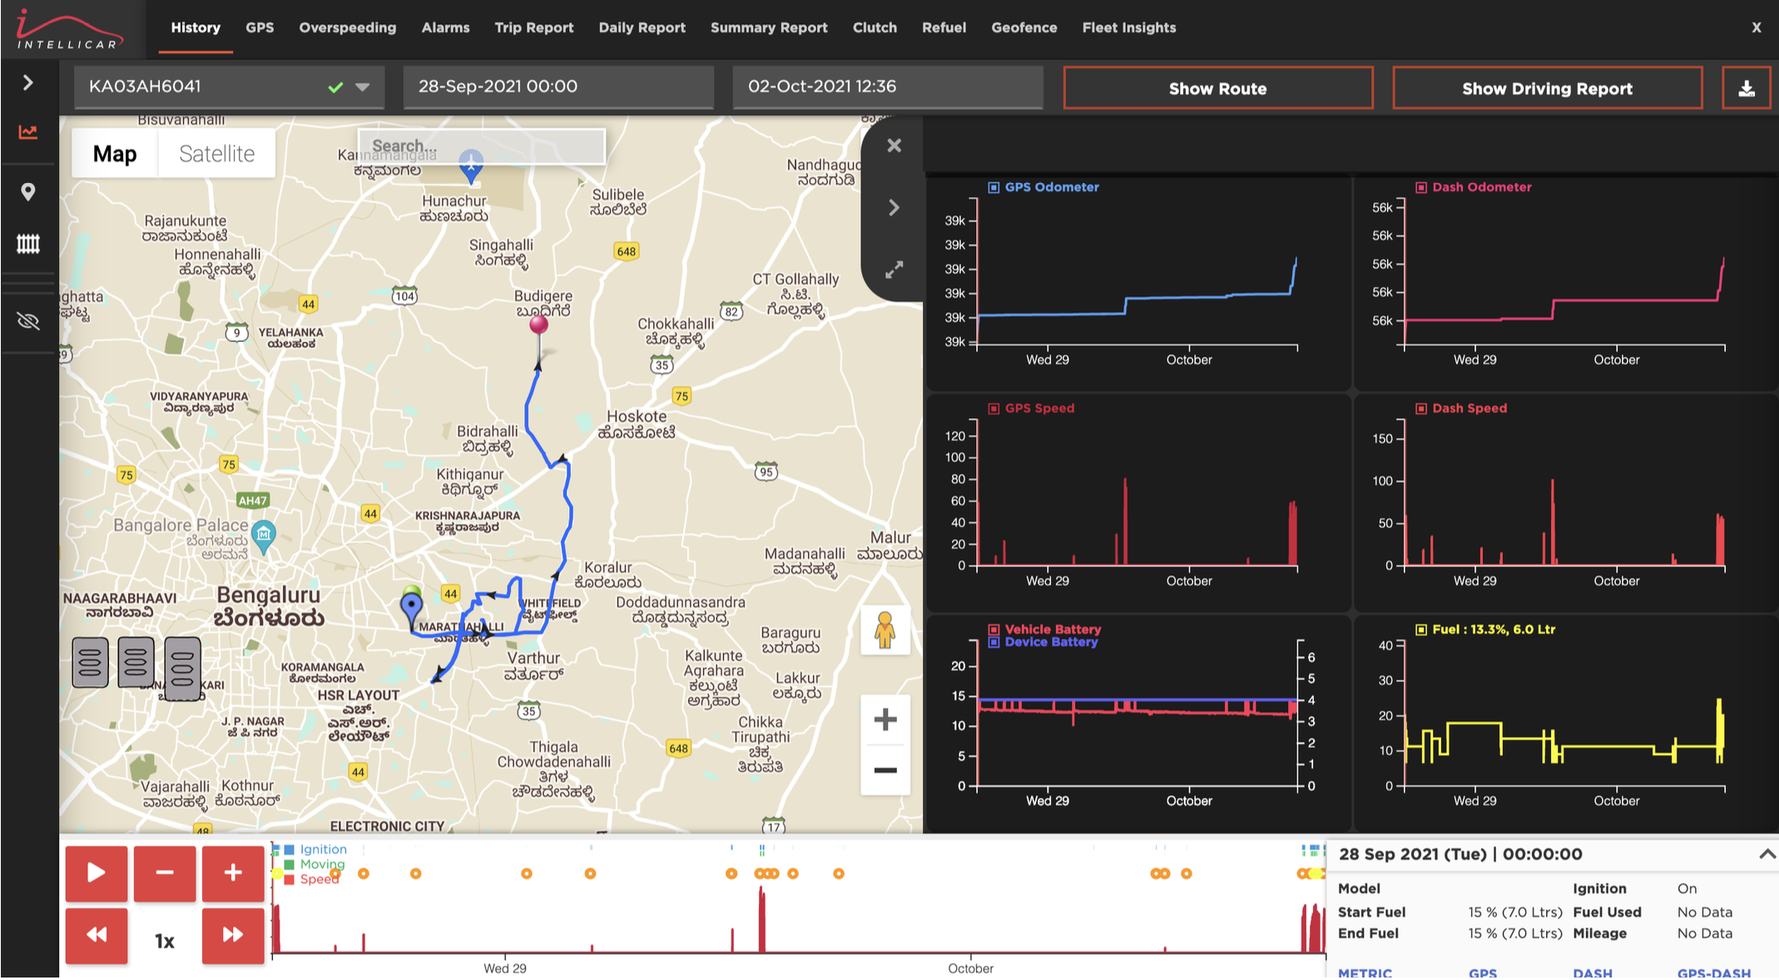
Task: Toggle the GPS Odometer series checkbox
Action: tap(993, 187)
